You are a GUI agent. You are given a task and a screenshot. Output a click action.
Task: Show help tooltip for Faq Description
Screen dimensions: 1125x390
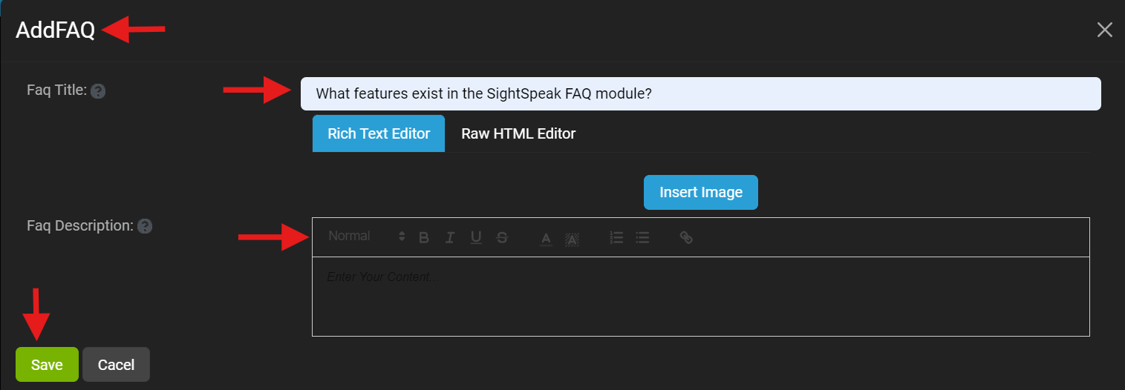(145, 226)
